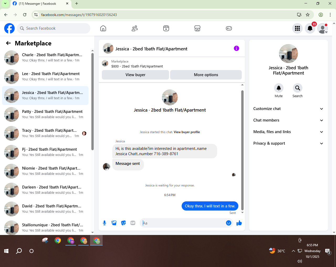
Task: Expand Chat members section
Action: click(288, 120)
